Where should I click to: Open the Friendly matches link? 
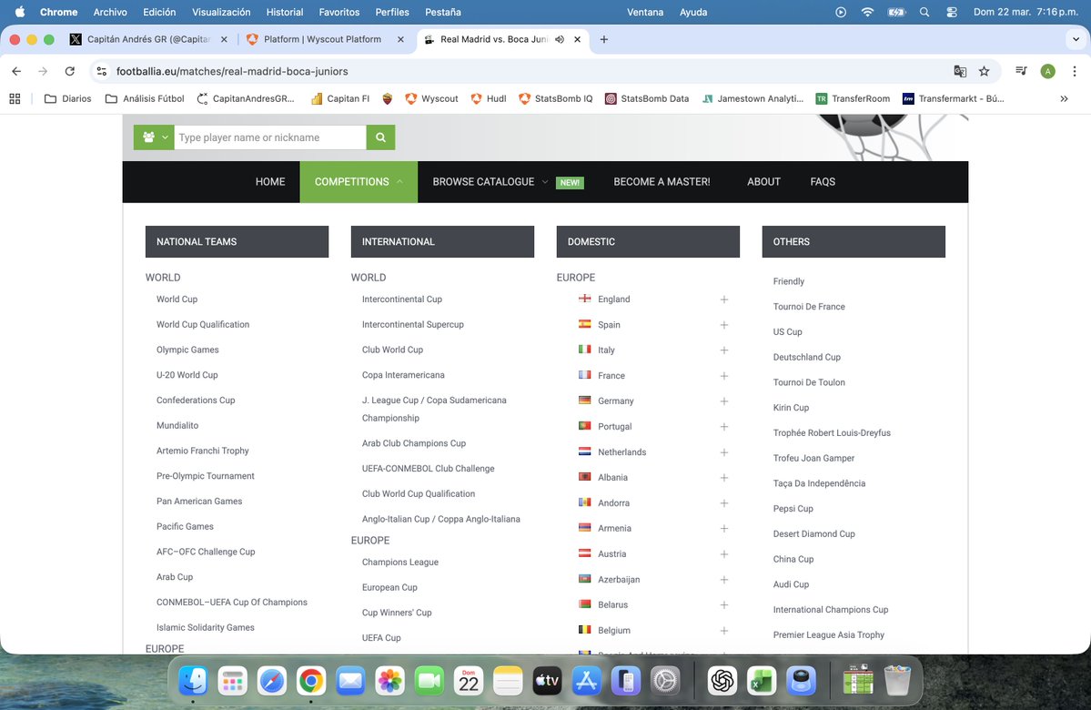coord(788,281)
